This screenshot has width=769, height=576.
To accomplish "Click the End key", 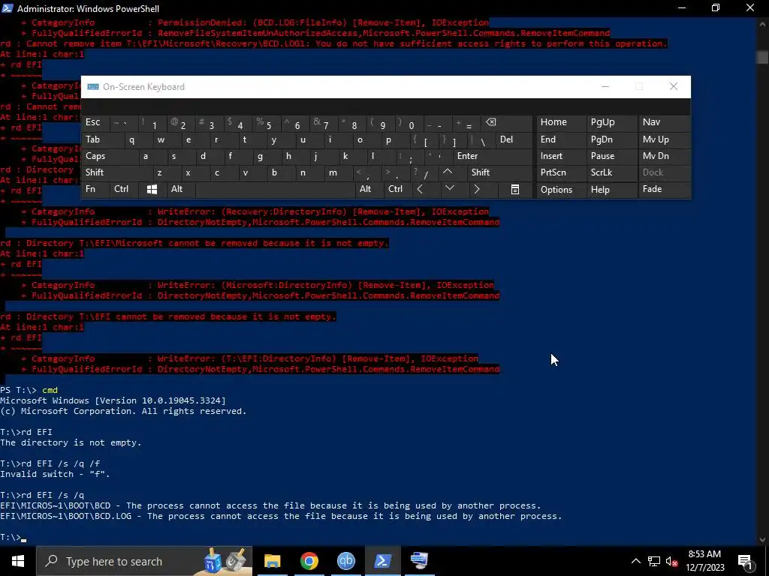I will [x=561, y=139].
